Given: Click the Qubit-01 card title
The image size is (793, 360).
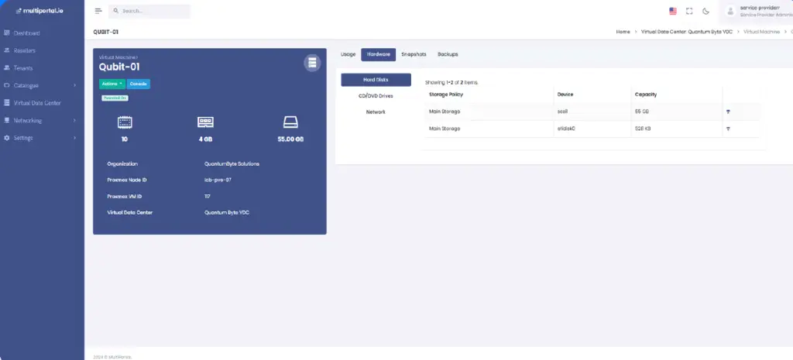Looking at the screenshot, I should pyautogui.click(x=118, y=67).
